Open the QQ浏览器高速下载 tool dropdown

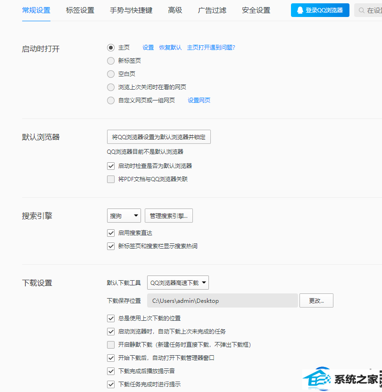[x=178, y=283]
